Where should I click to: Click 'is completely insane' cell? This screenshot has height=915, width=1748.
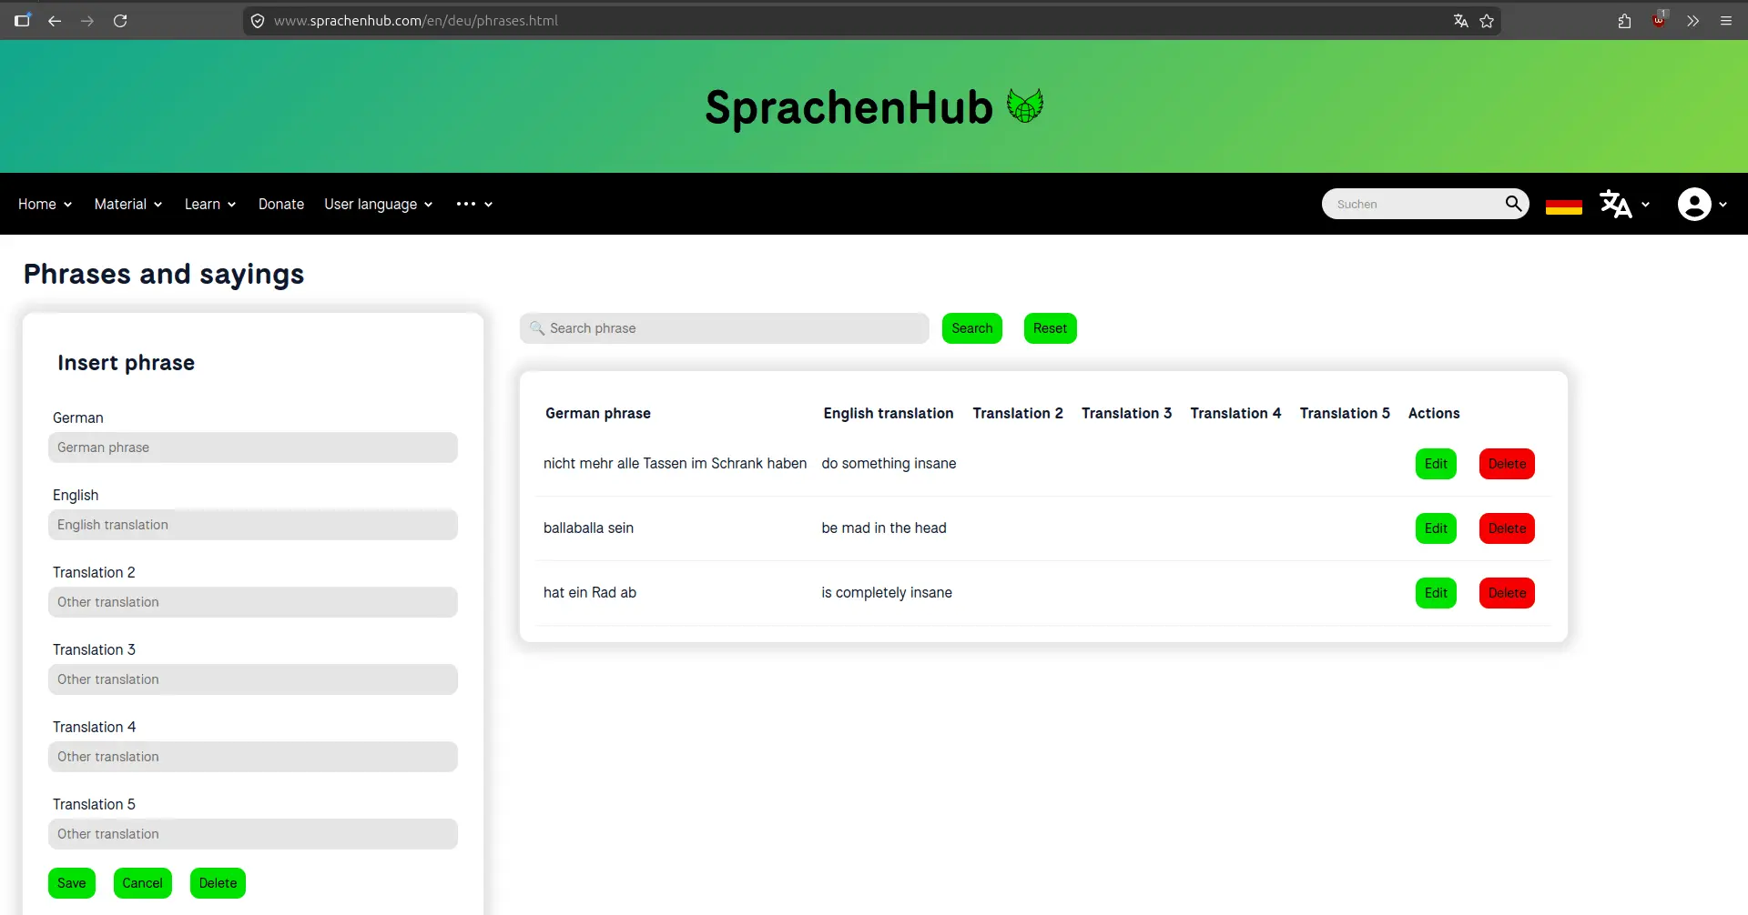pos(887,593)
